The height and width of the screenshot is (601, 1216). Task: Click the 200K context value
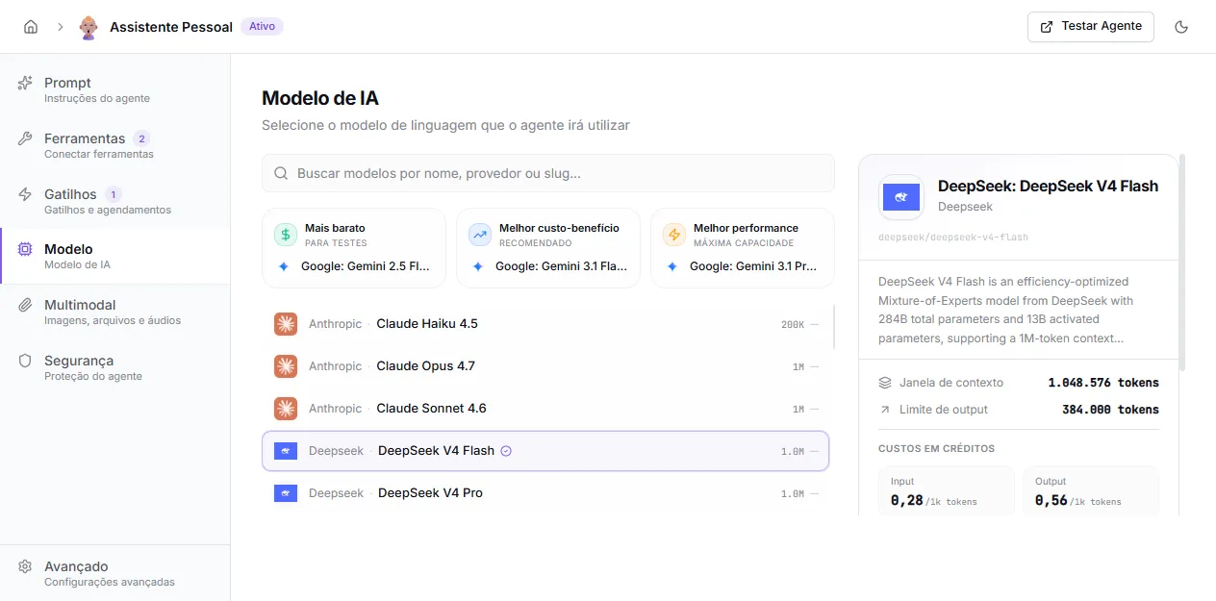point(793,325)
